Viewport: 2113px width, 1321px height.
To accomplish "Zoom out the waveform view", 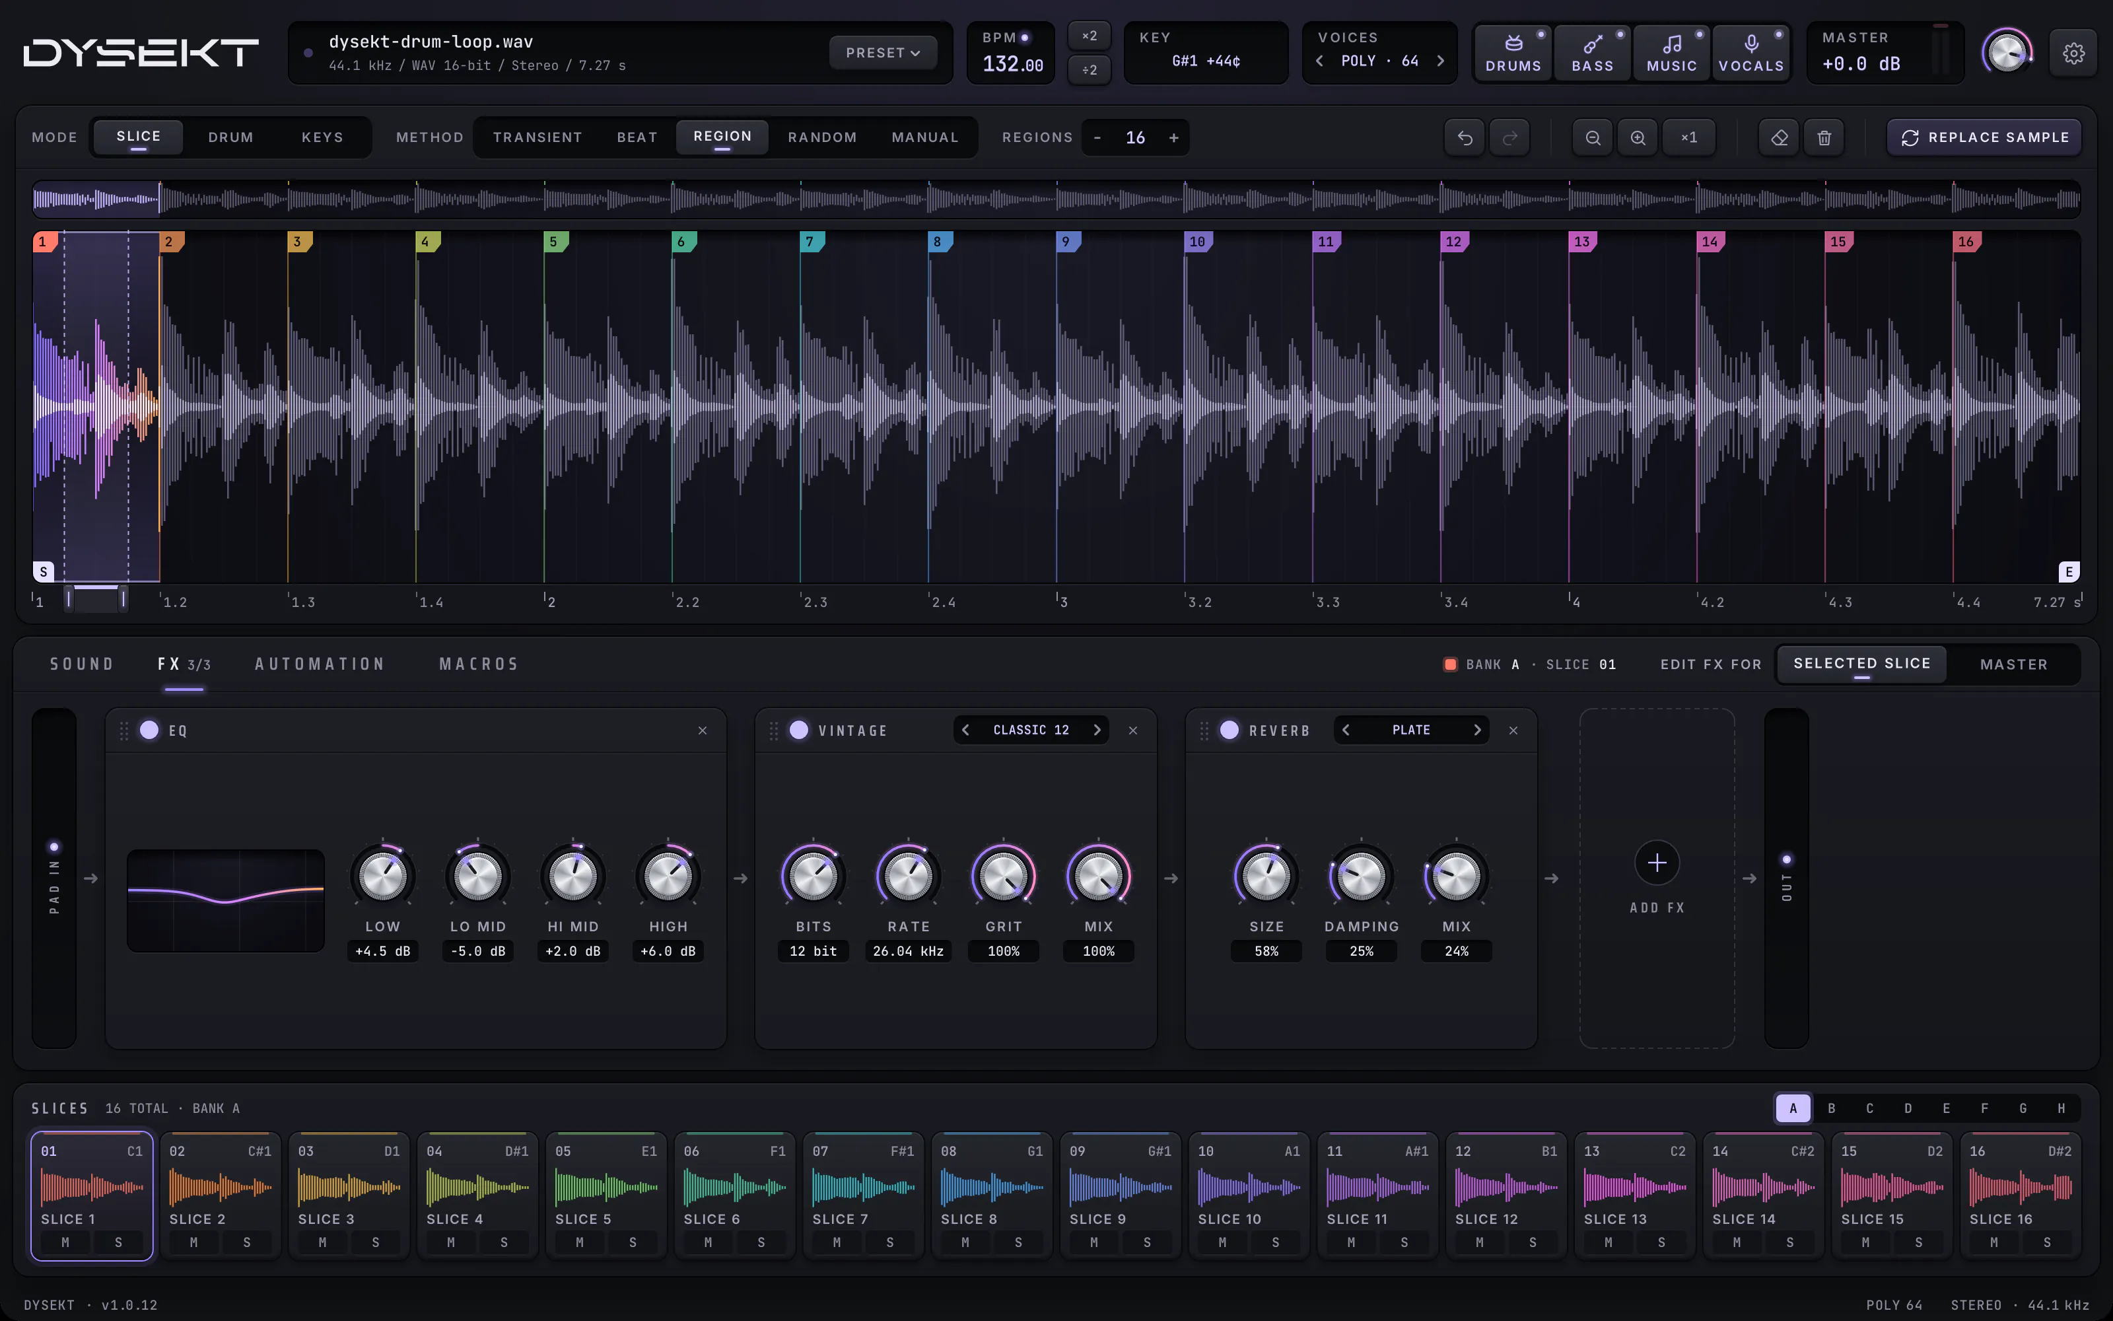I will click(1593, 138).
